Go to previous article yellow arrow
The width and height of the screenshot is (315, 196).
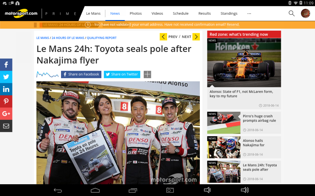coord(163,37)
